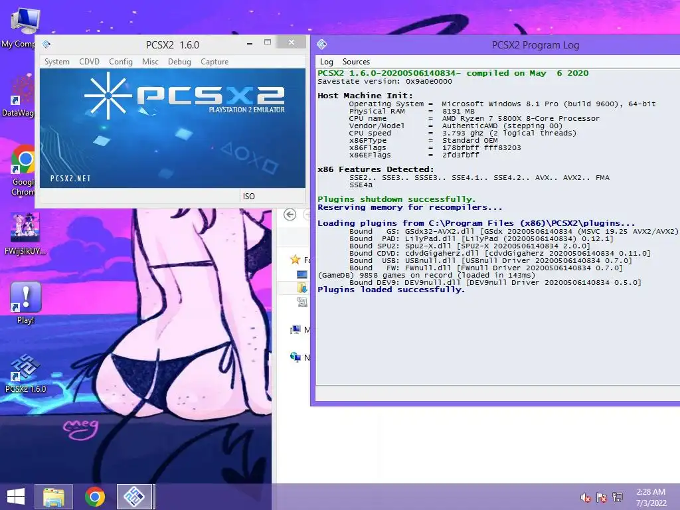680x510 pixels.
Task: Click the Bound GS GSdx32-AVX2.dll log line
Action: click(513, 231)
